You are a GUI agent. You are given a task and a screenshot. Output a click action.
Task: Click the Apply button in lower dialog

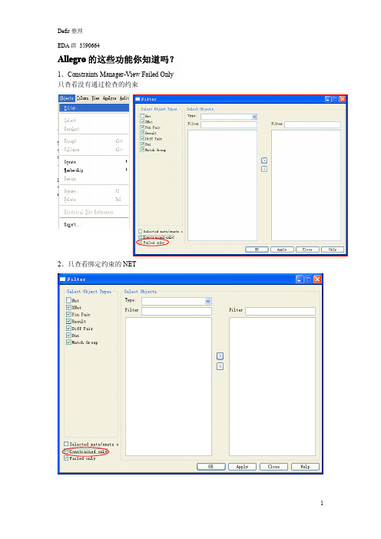(x=242, y=467)
